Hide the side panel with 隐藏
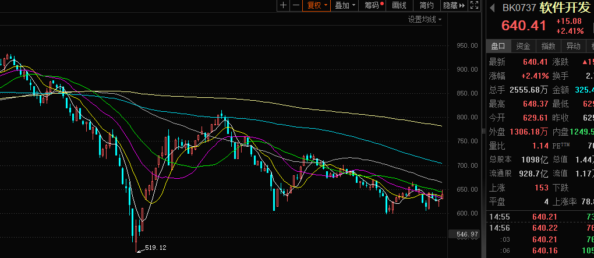Image resolution: width=594 pixels, height=258 pixels. pos(454,5)
